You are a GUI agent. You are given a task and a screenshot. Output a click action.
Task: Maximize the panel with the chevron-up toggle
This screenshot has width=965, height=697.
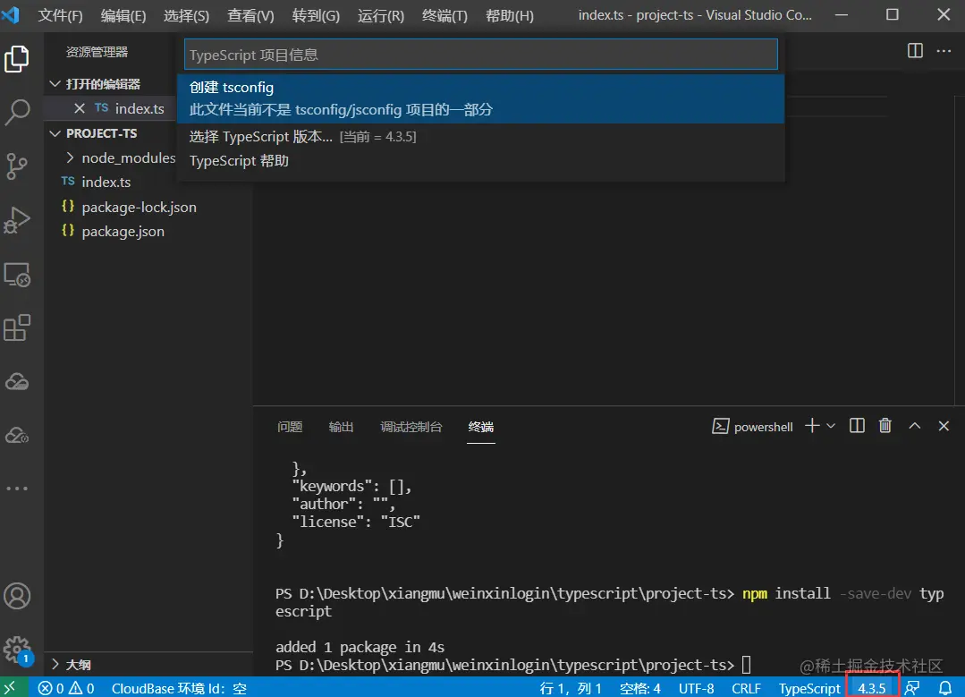click(914, 426)
